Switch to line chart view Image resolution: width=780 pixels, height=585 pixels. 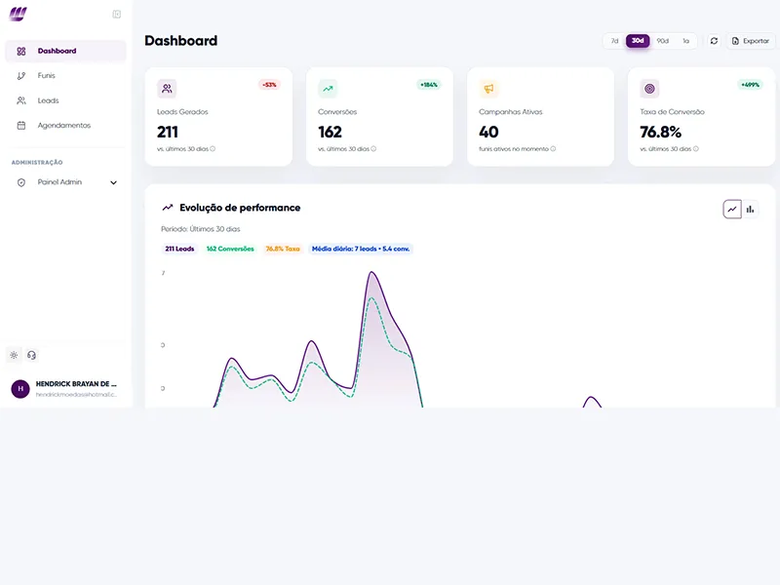[x=732, y=210]
